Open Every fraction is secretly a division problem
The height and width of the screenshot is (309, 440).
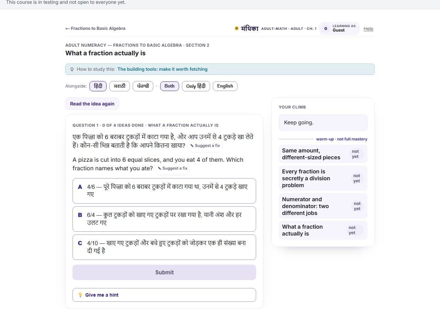[323, 178]
